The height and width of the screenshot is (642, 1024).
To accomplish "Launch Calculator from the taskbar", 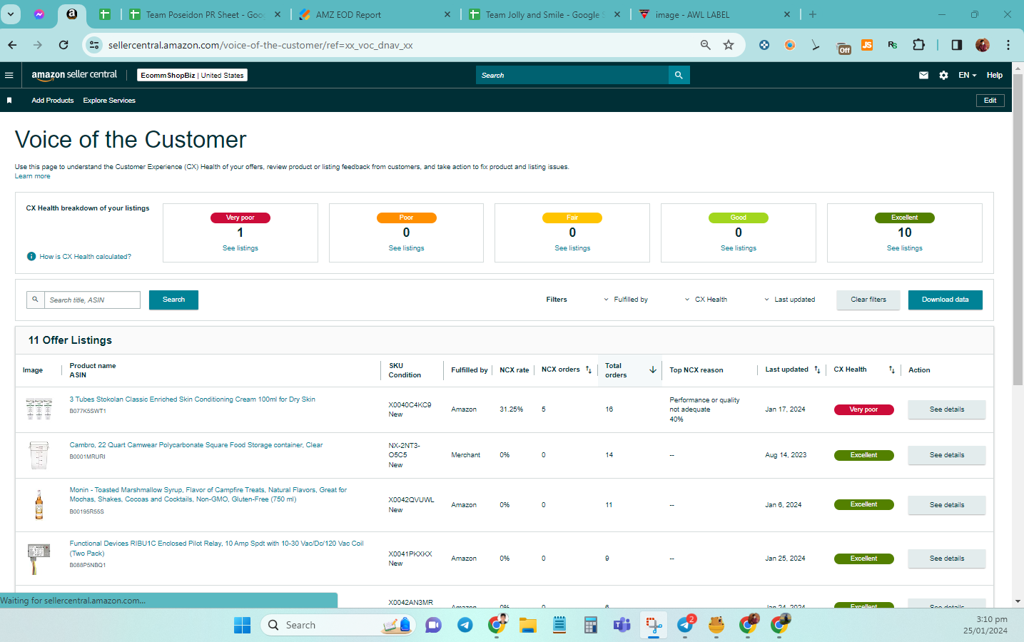I will point(591,625).
